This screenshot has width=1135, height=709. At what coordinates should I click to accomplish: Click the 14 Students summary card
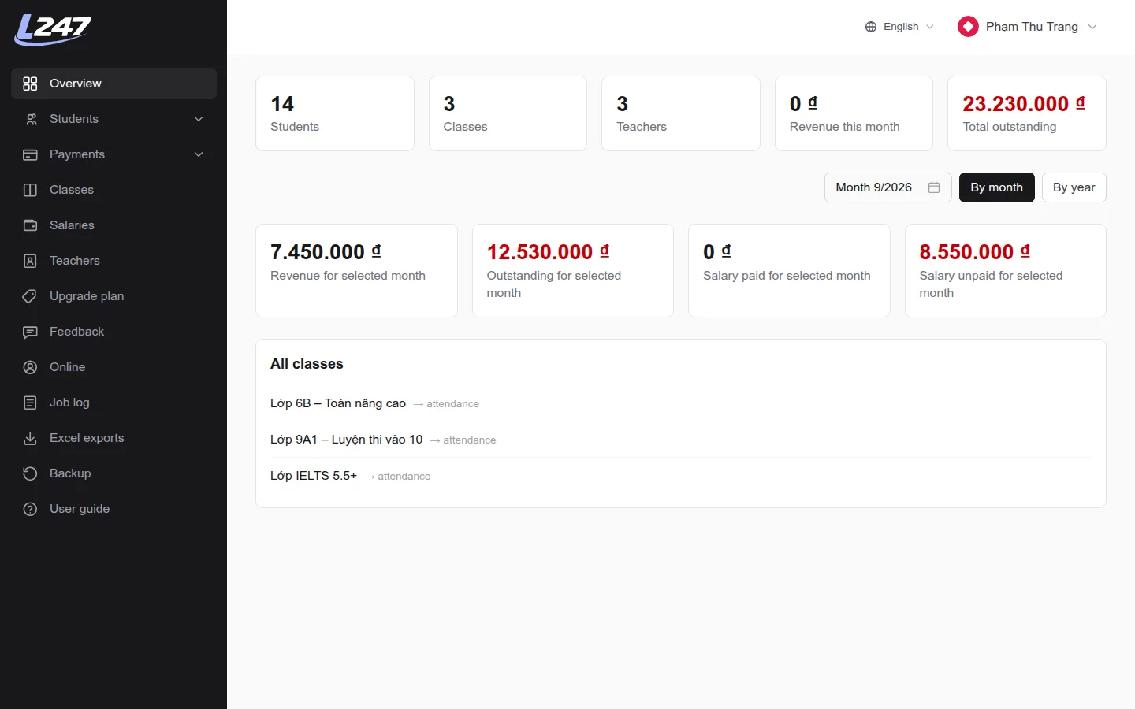click(335, 113)
